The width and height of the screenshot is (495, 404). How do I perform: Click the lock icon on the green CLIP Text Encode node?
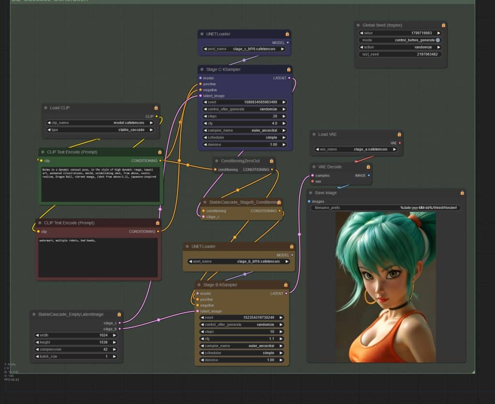160,152
